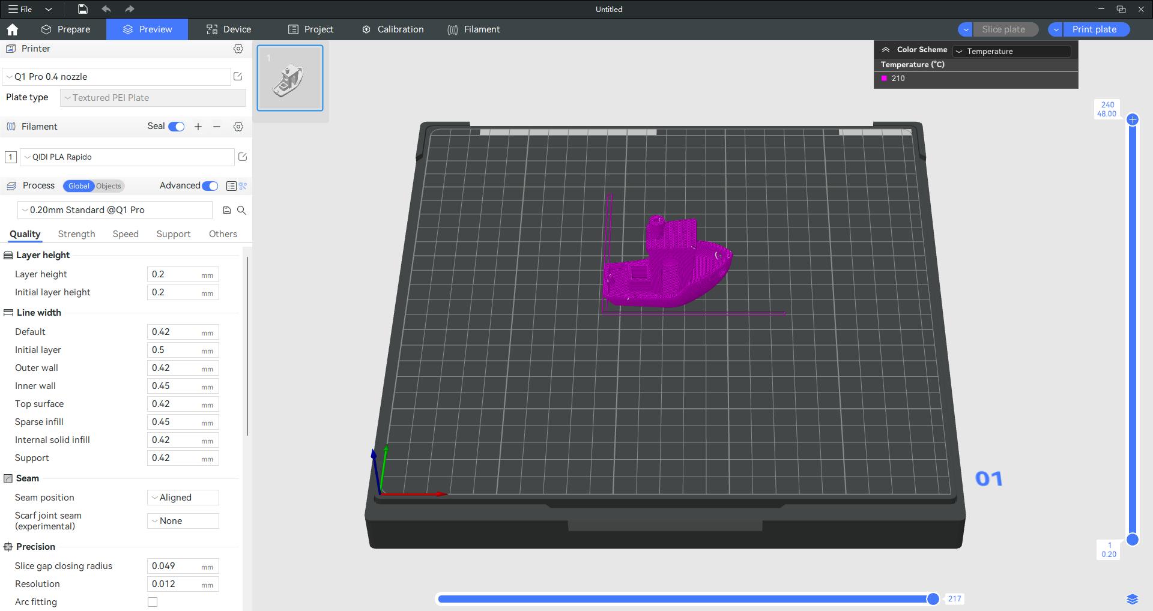Viewport: 1153px width, 611px height.
Task: Save the process preset icon
Action: 227,210
